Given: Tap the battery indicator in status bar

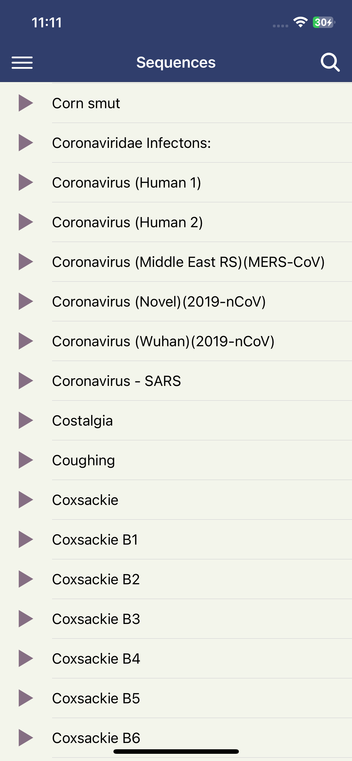Looking at the screenshot, I should 324,22.
